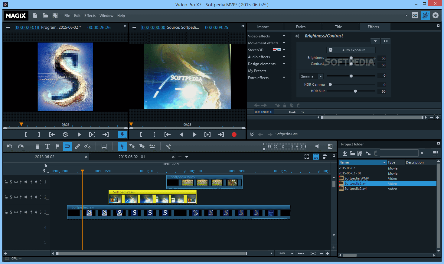Jump to range start in program monitor

(52, 135)
